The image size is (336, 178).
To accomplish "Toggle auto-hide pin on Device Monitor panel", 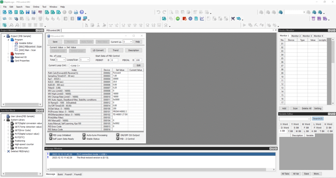I will click(331, 31).
